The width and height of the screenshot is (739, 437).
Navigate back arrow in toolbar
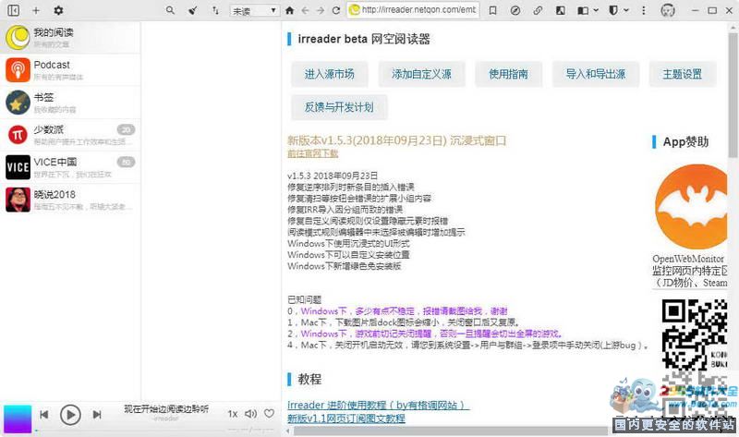(305, 10)
